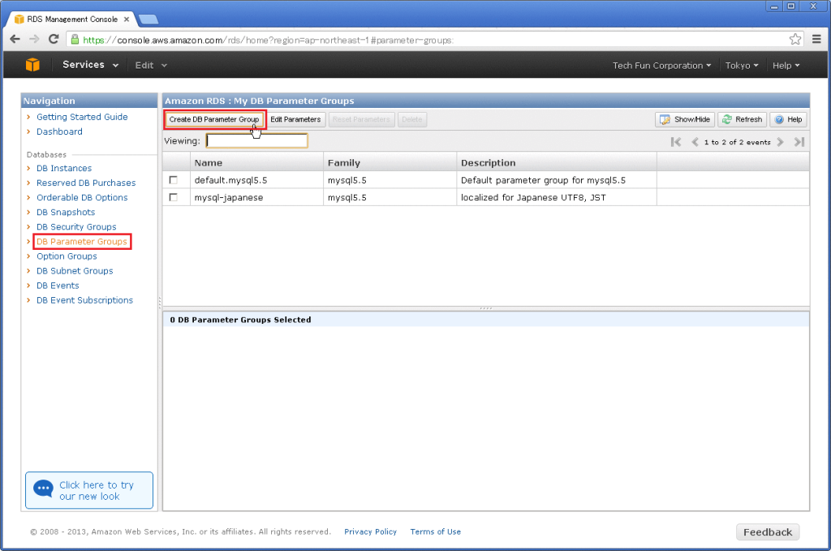Go to the previous page of events
The width and height of the screenshot is (831, 551).
695,142
